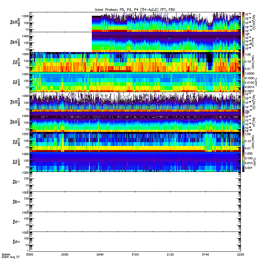Screen dimensions: 257x274
Task: Click the "100" y-axis tick of the fff 1 panel
Action: 26,178
